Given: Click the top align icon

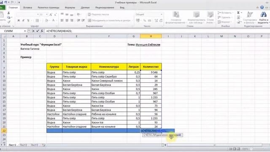Looking at the screenshot, I should click(62, 14).
